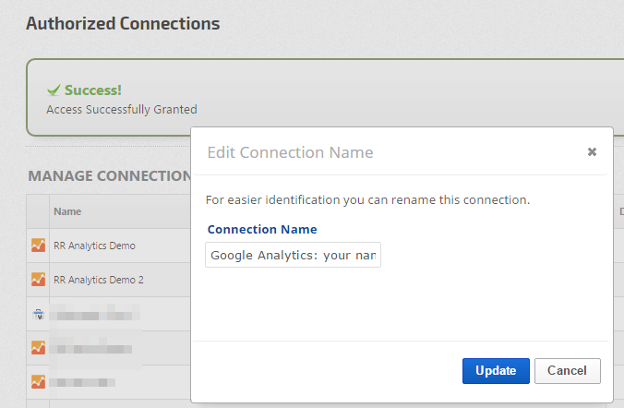
Task: Click the analytics icon beside RR Analytics Demo
Action: [38, 246]
